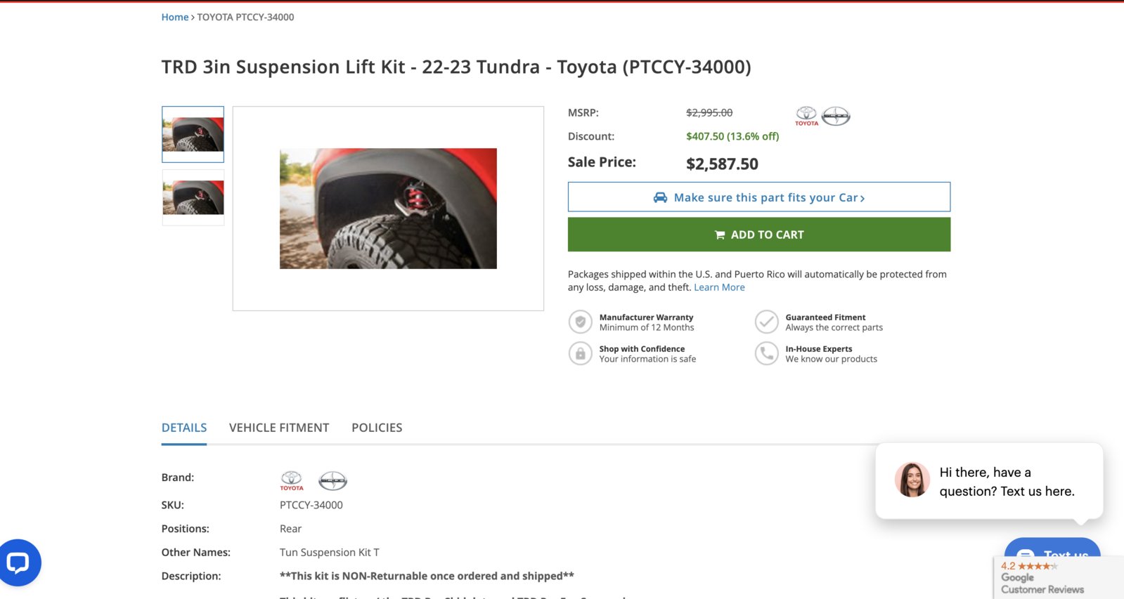Screen dimensions: 1124x599
Task: Click the Guaranteed Fitment checkmark icon
Action: click(x=766, y=322)
